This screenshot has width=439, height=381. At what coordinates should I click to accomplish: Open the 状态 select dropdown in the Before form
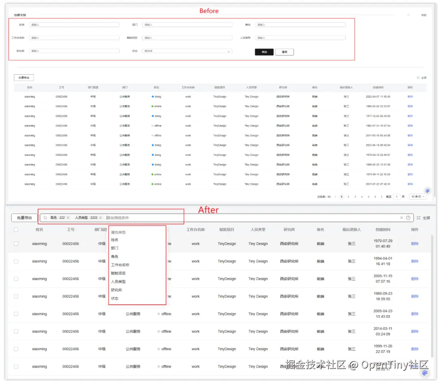[187, 51]
